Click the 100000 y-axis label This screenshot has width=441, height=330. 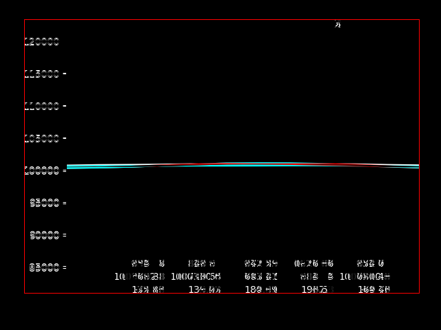[42, 170]
